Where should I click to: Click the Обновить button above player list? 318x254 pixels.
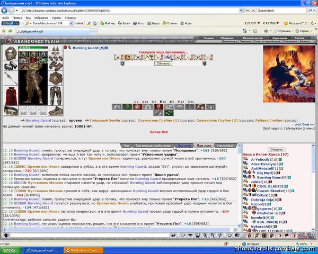coord(277,149)
